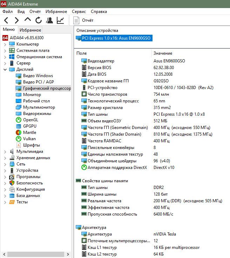Open the Вид menu
The width and height of the screenshot is (230, 258).
pyautogui.click(x=21, y=12)
